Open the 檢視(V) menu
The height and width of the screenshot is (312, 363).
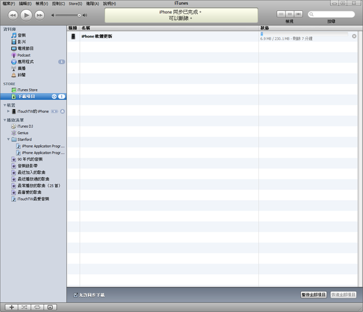click(x=42, y=4)
